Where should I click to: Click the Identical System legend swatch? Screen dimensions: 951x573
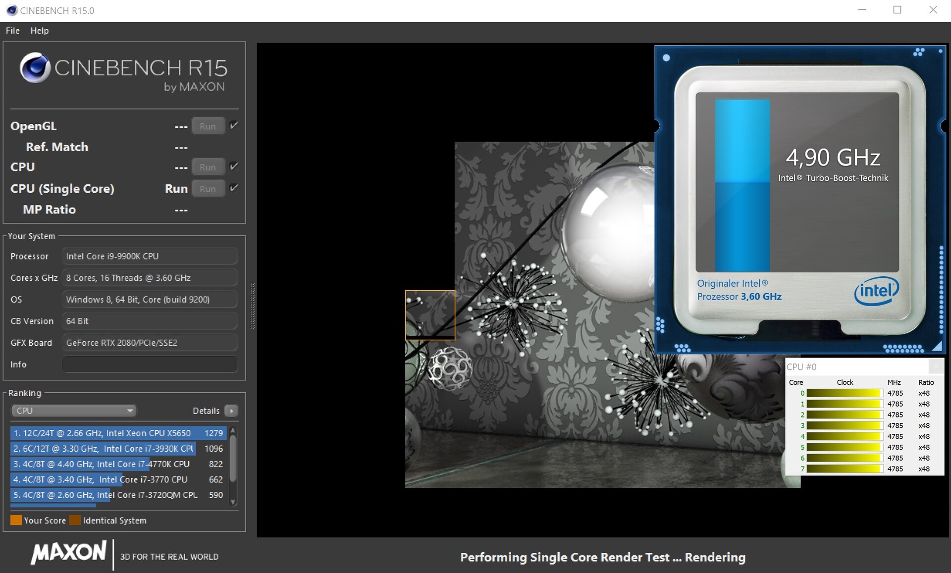(x=75, y=520)
